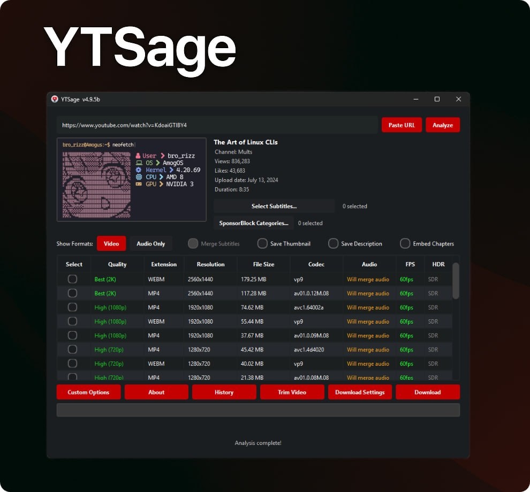Select the High (1080p) WEBM 55.44 MB format
The image size is (530, 492).
[x=72, y=321]
